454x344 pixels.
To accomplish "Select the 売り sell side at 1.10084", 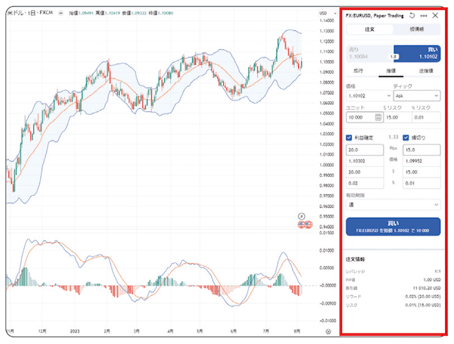I will 368,53.
